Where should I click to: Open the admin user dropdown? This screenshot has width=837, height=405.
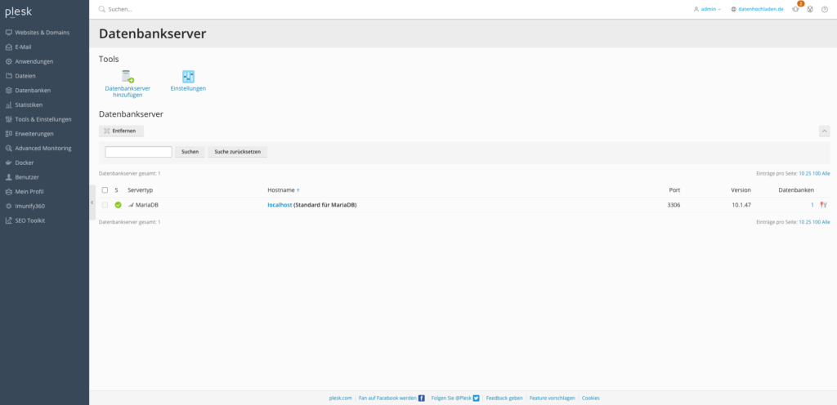[707, 9]
